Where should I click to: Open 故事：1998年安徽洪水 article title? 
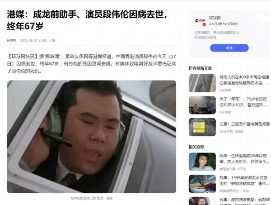(244, 181)
